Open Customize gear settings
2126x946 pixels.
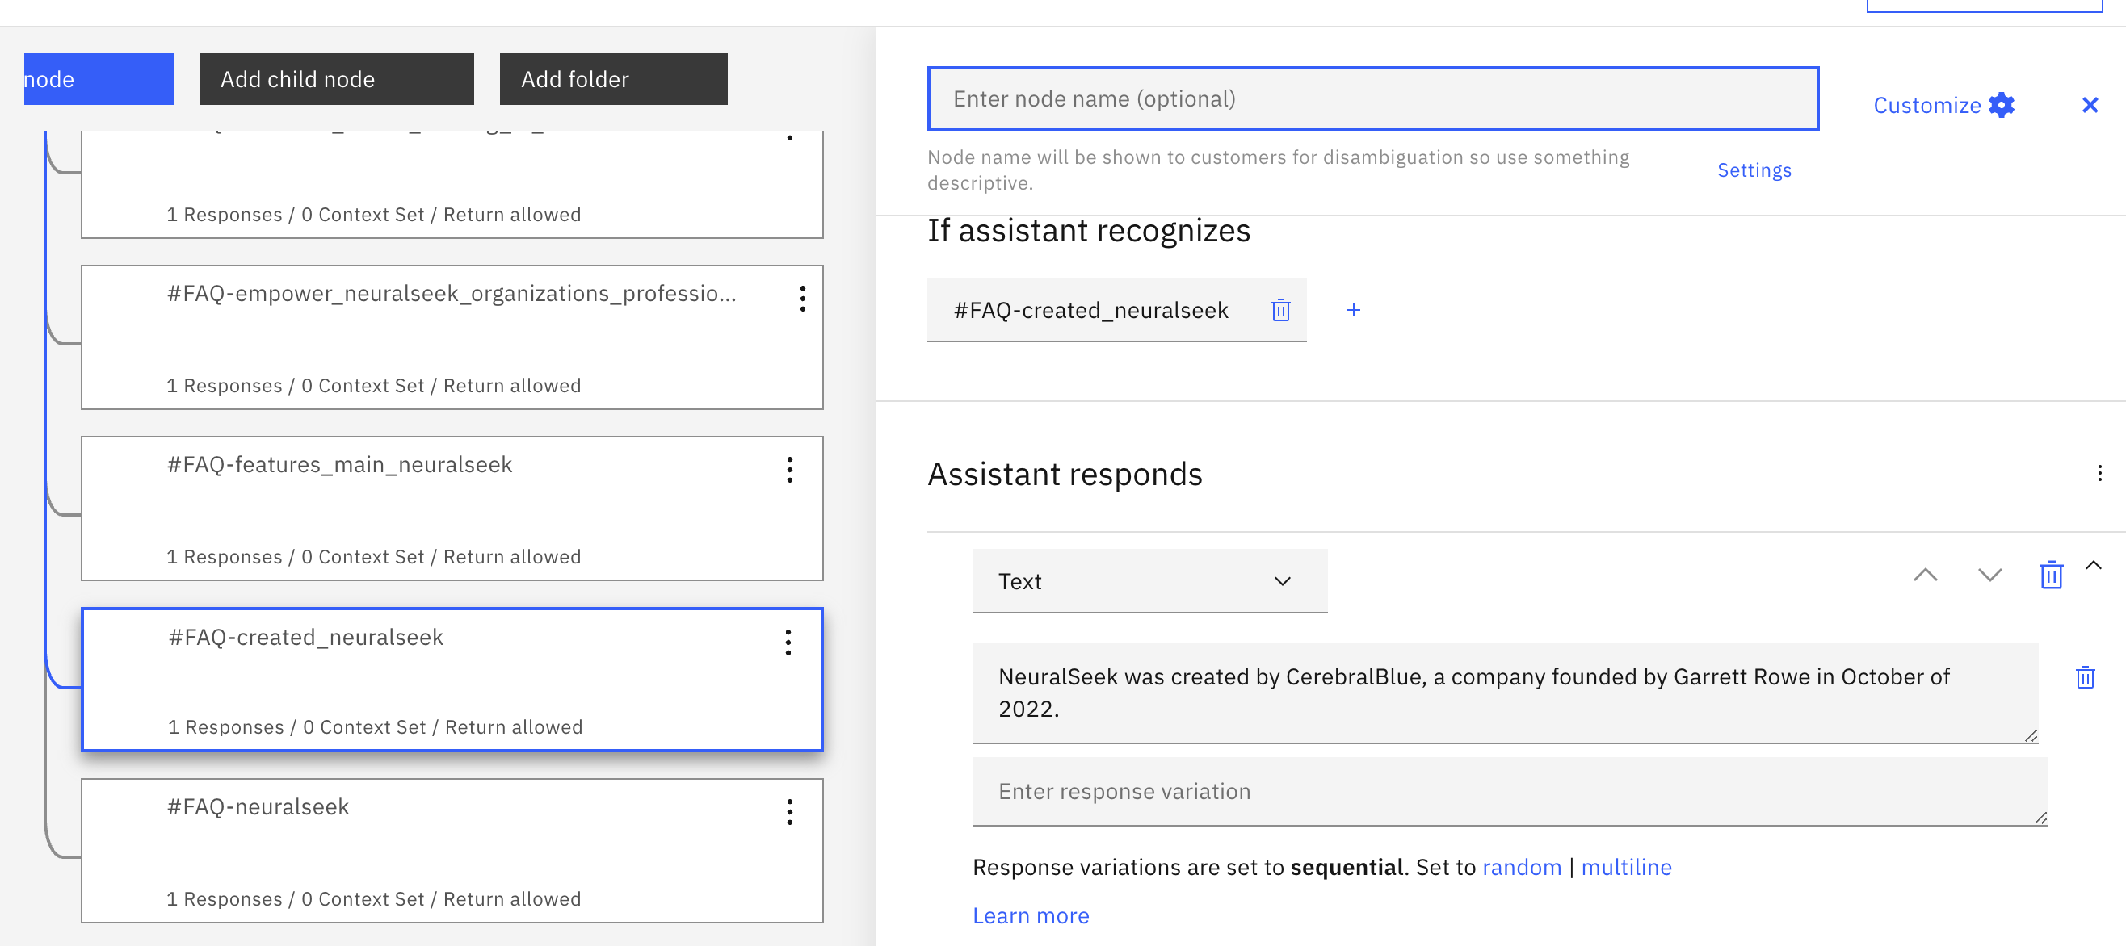pos(2001,105)
